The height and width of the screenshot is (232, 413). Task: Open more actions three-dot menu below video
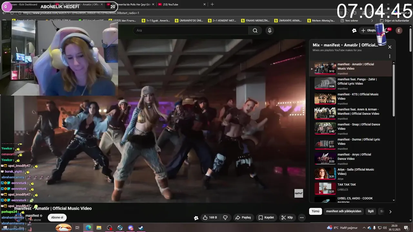[302, 217]
